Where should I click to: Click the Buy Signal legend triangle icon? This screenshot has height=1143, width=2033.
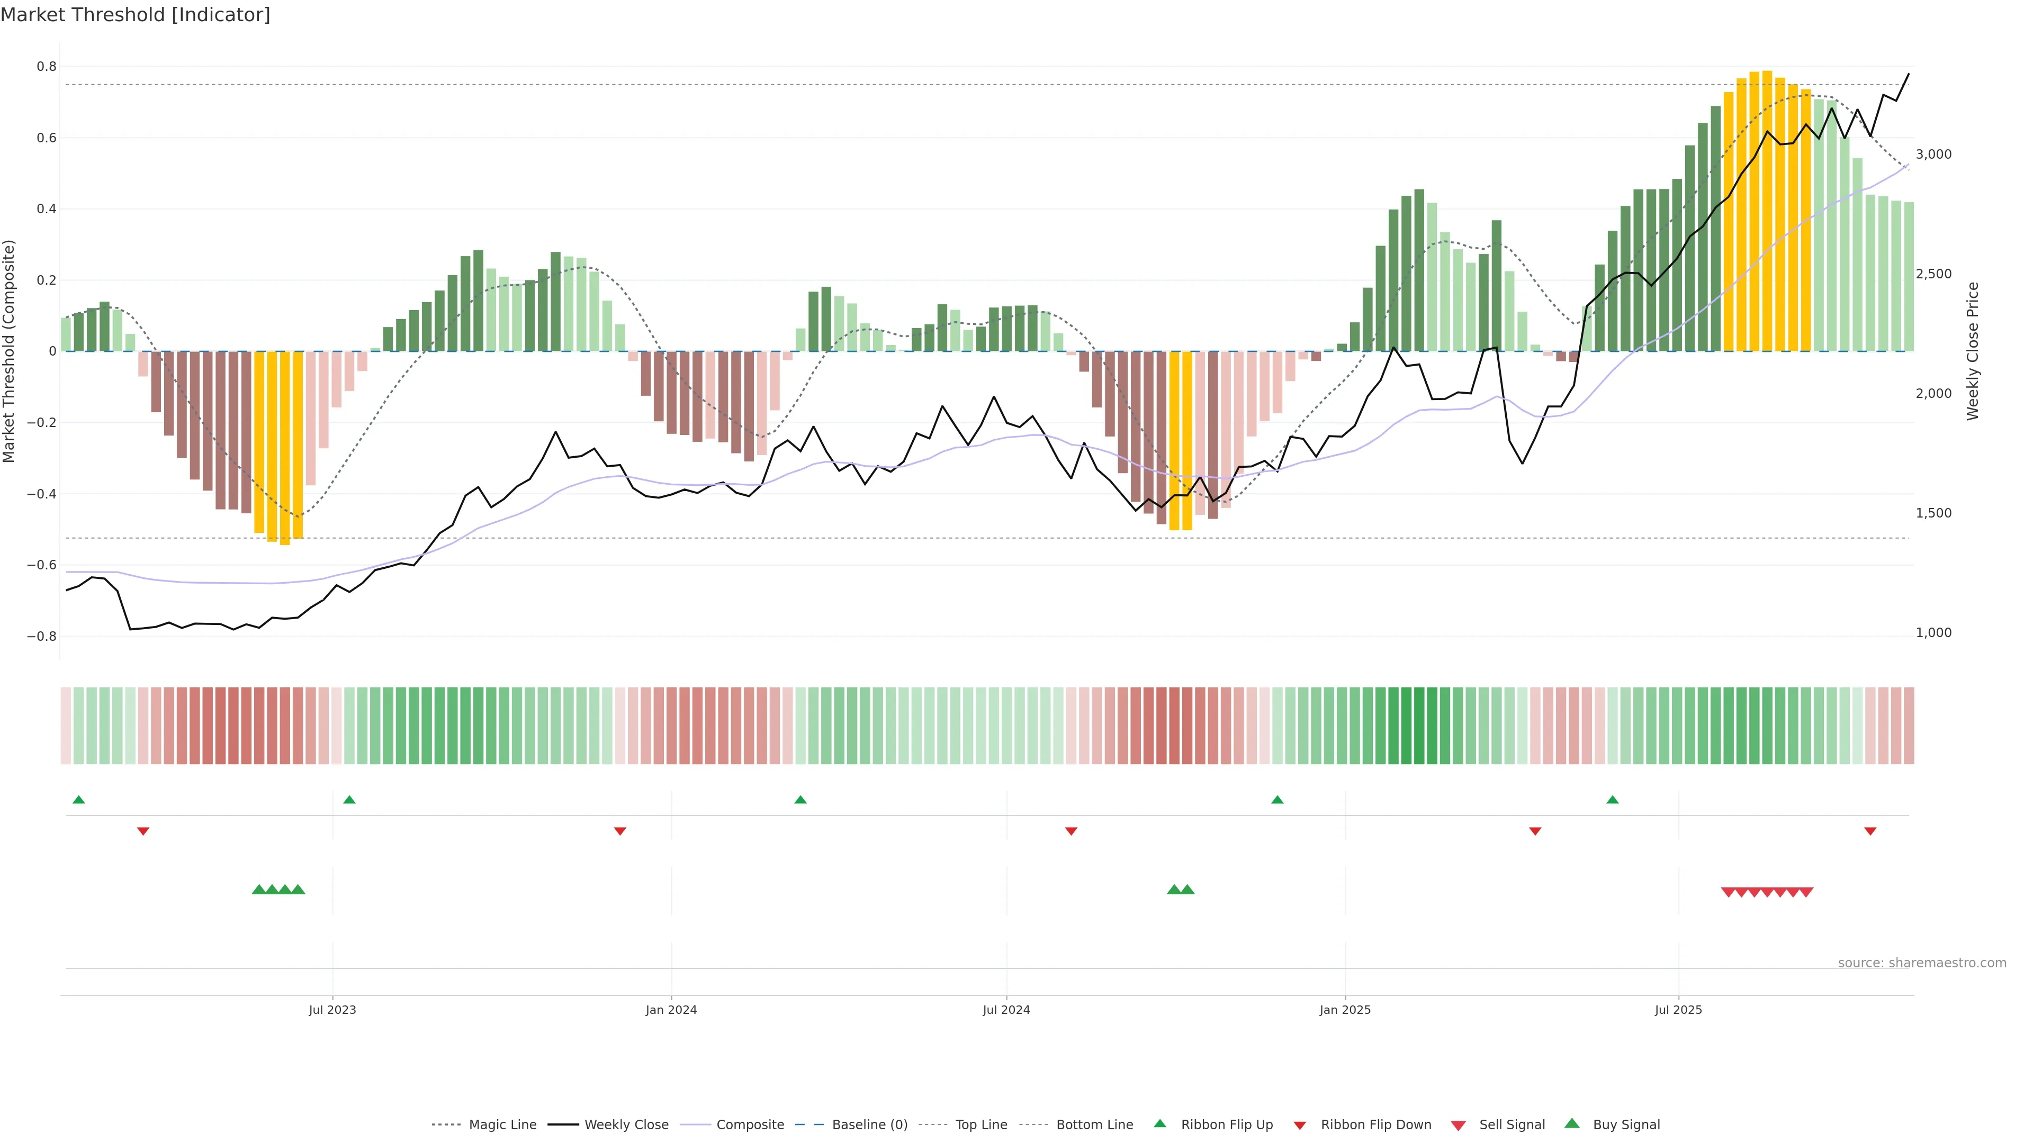point(1572,1123)
